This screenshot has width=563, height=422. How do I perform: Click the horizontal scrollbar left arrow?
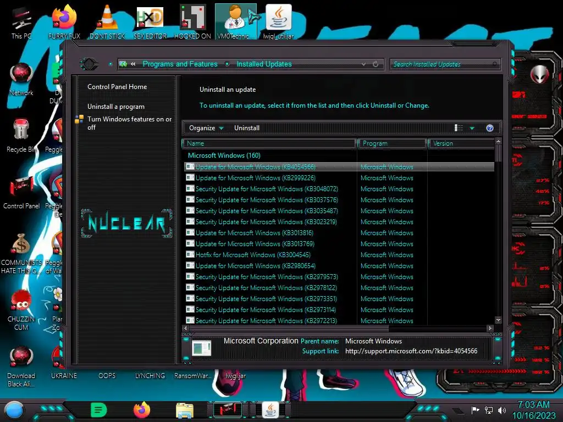[x=186, y=328]
